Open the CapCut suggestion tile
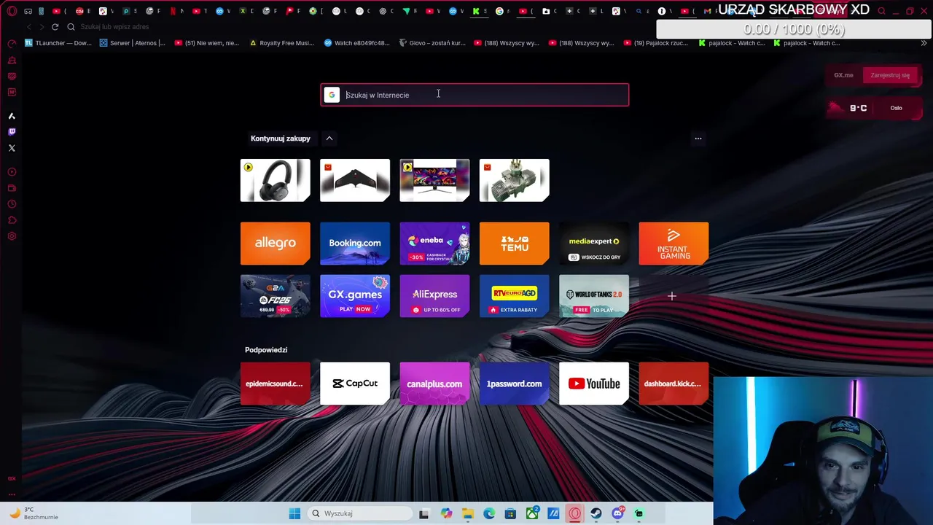 [x=355, y=384]
